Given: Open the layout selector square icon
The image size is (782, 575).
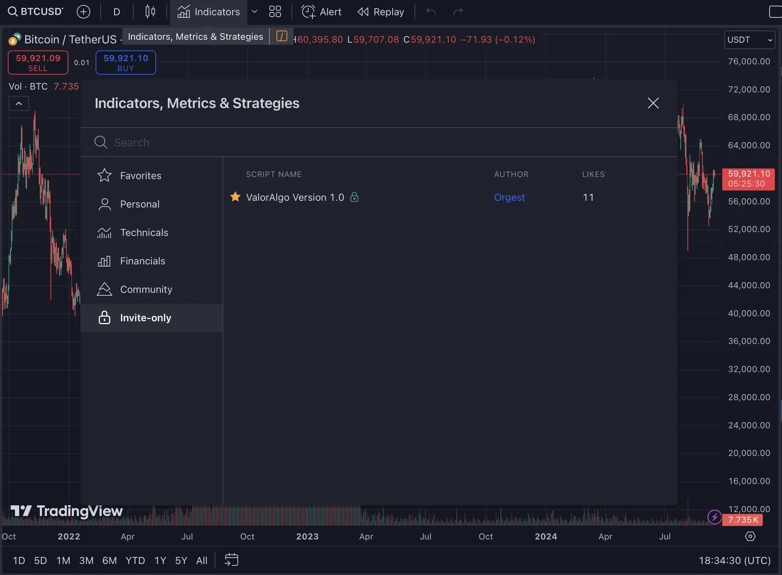Looking at the screenshot, I should (775, 12).
